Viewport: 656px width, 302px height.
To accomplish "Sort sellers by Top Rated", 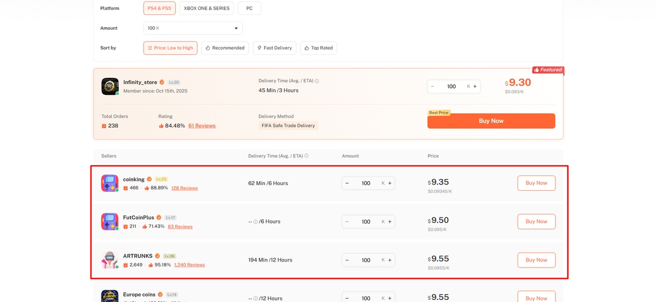I will point(319,48).
